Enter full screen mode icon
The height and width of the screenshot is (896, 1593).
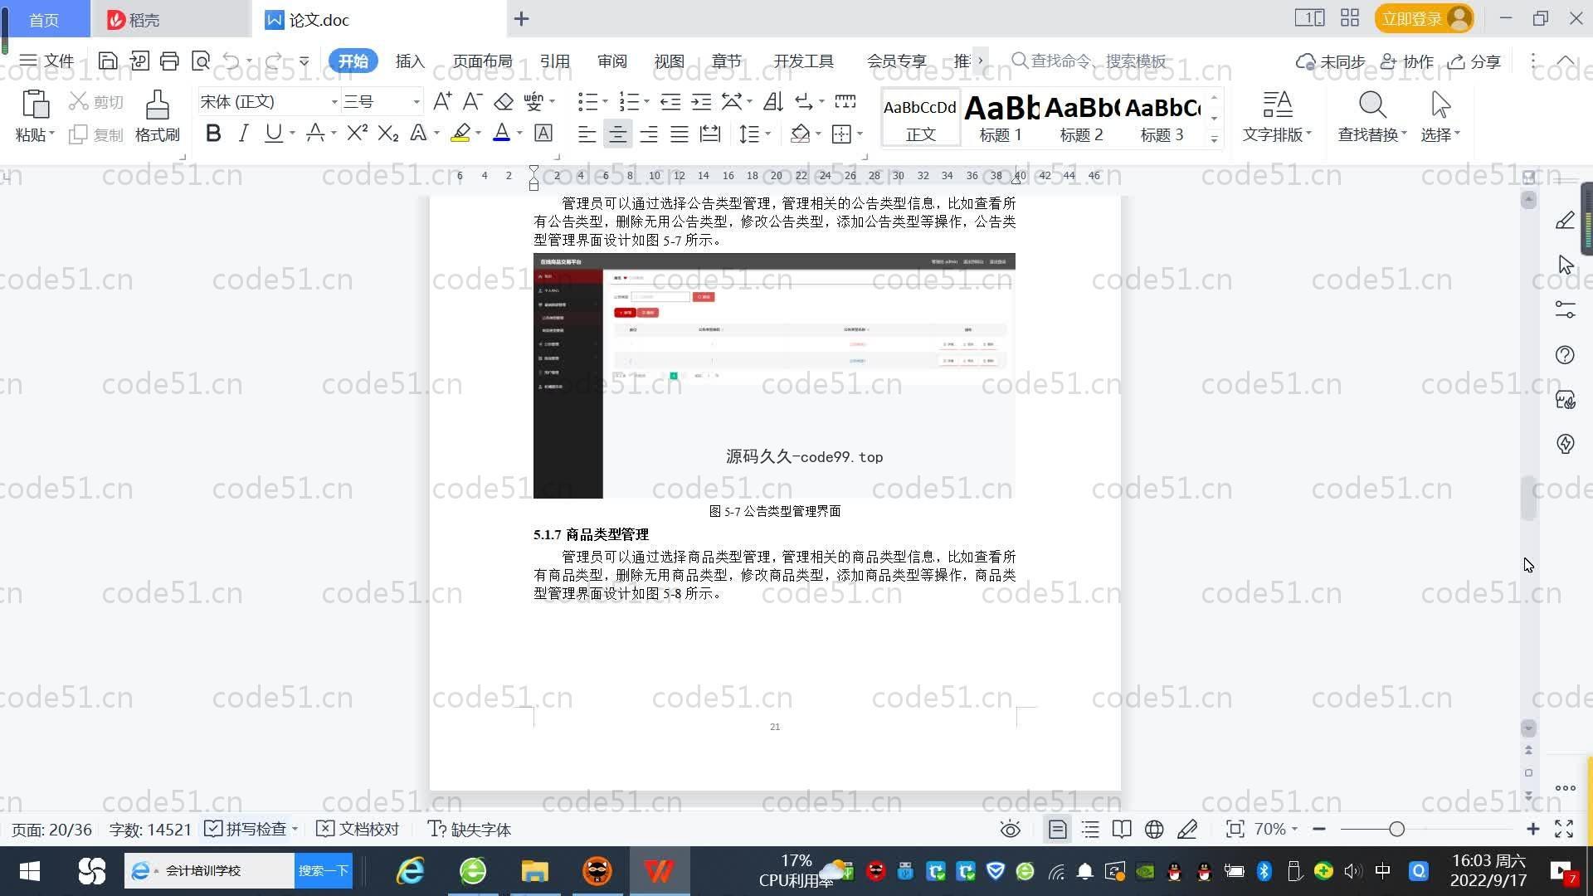click(x=1565, y=829)
